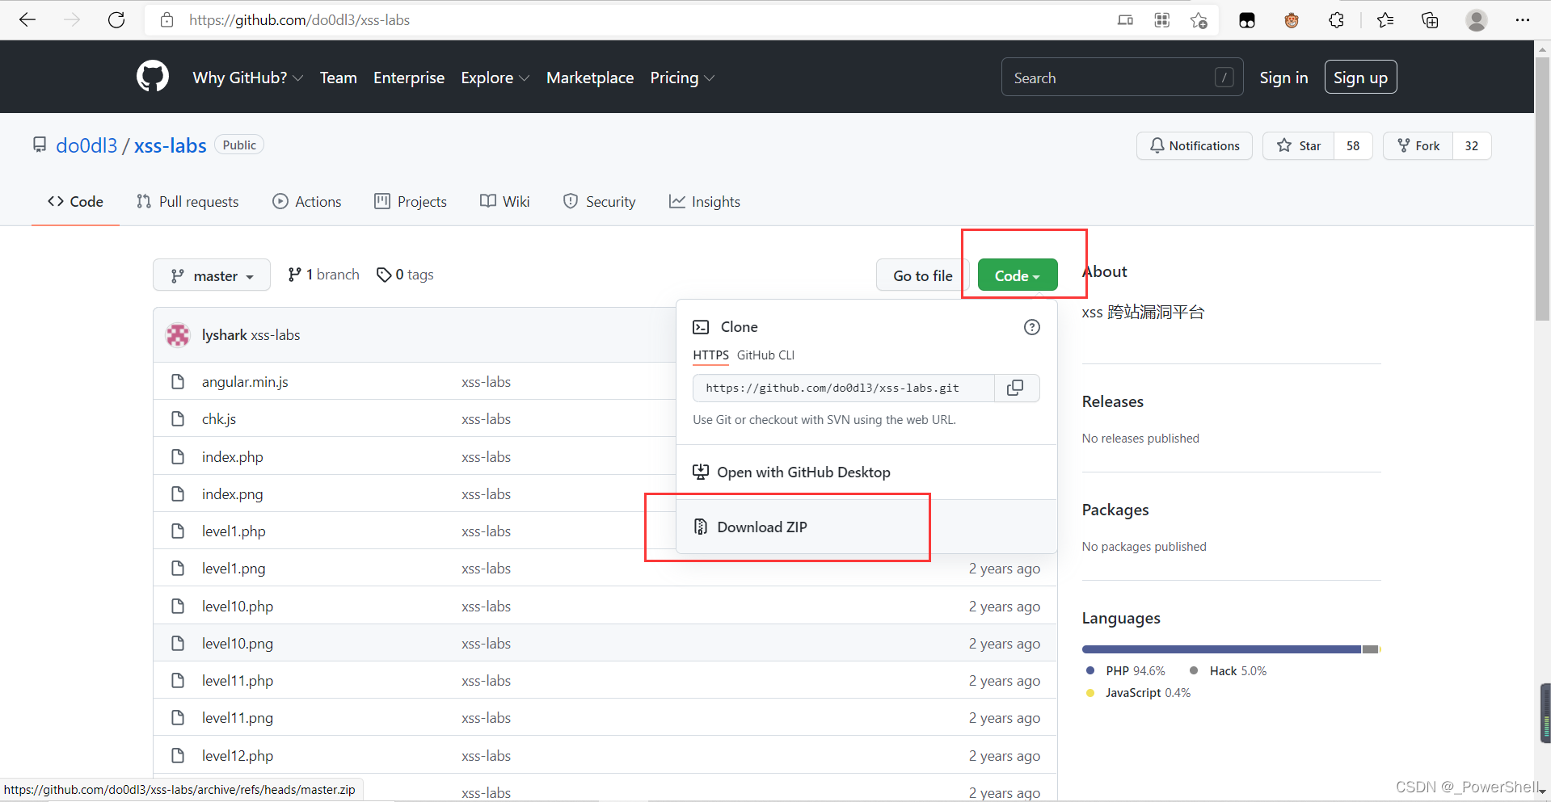Click the Hack 5.0% language entry
This screenshot has width=1551, height=802.
1229,671
